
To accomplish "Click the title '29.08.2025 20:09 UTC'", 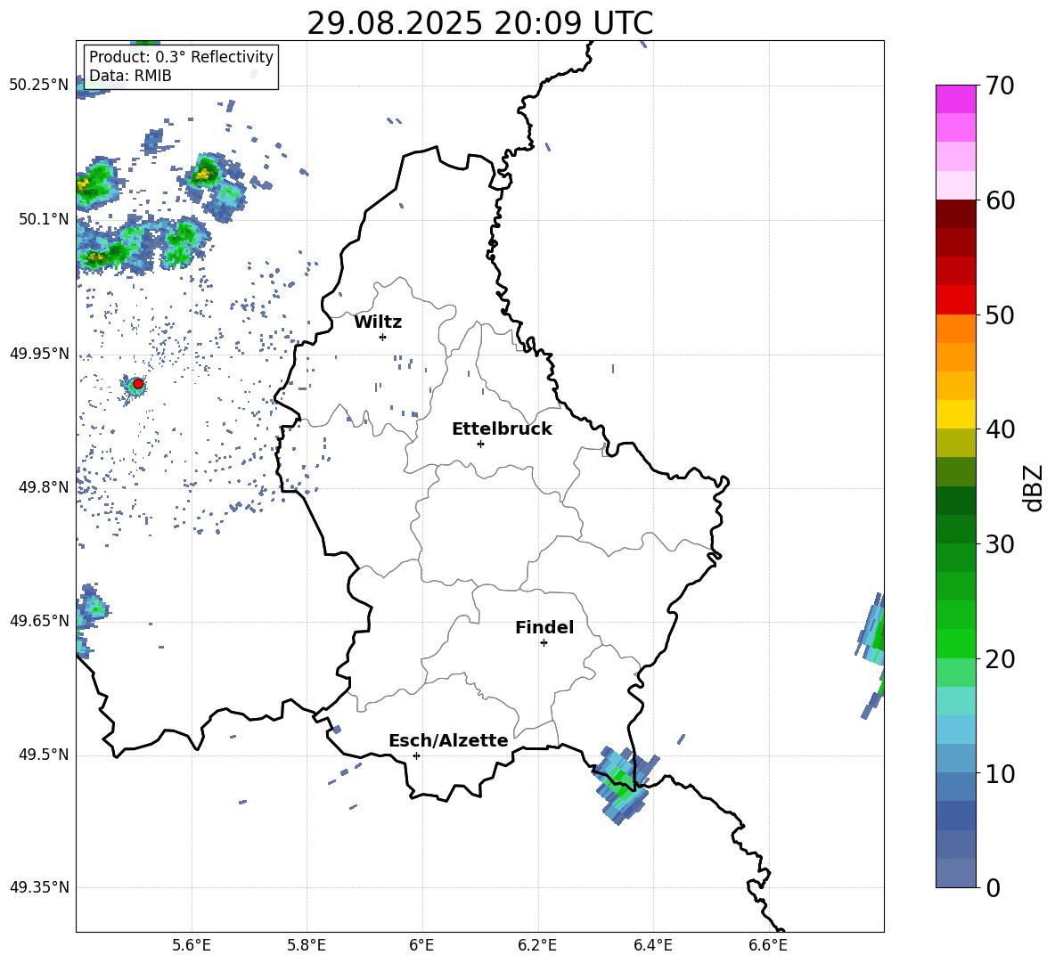I will tap(479, 23).
